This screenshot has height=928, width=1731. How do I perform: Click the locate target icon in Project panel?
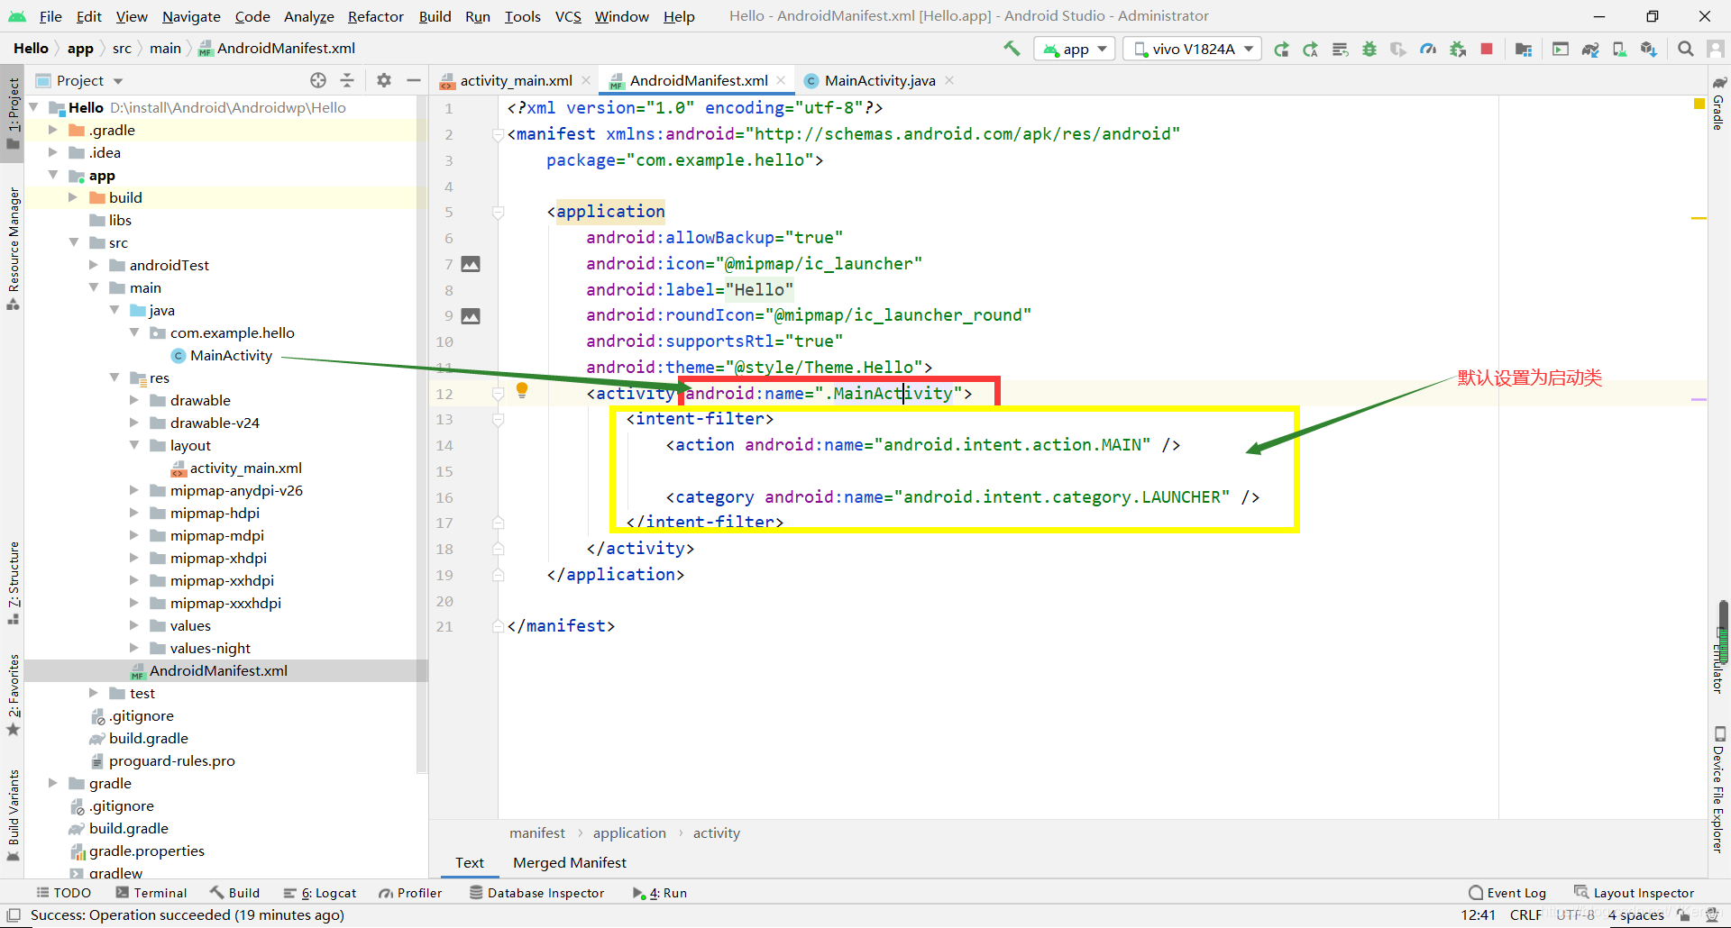(x=318, y=80)
